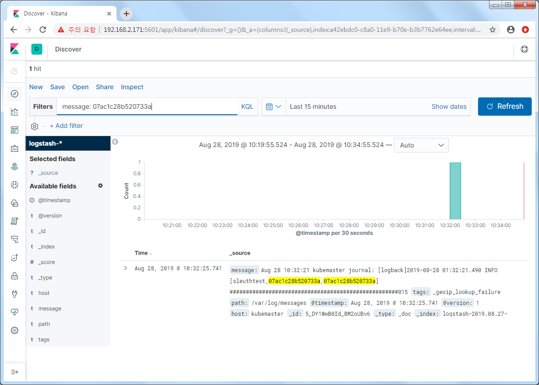Open Management gear sidebar icon

15,331
